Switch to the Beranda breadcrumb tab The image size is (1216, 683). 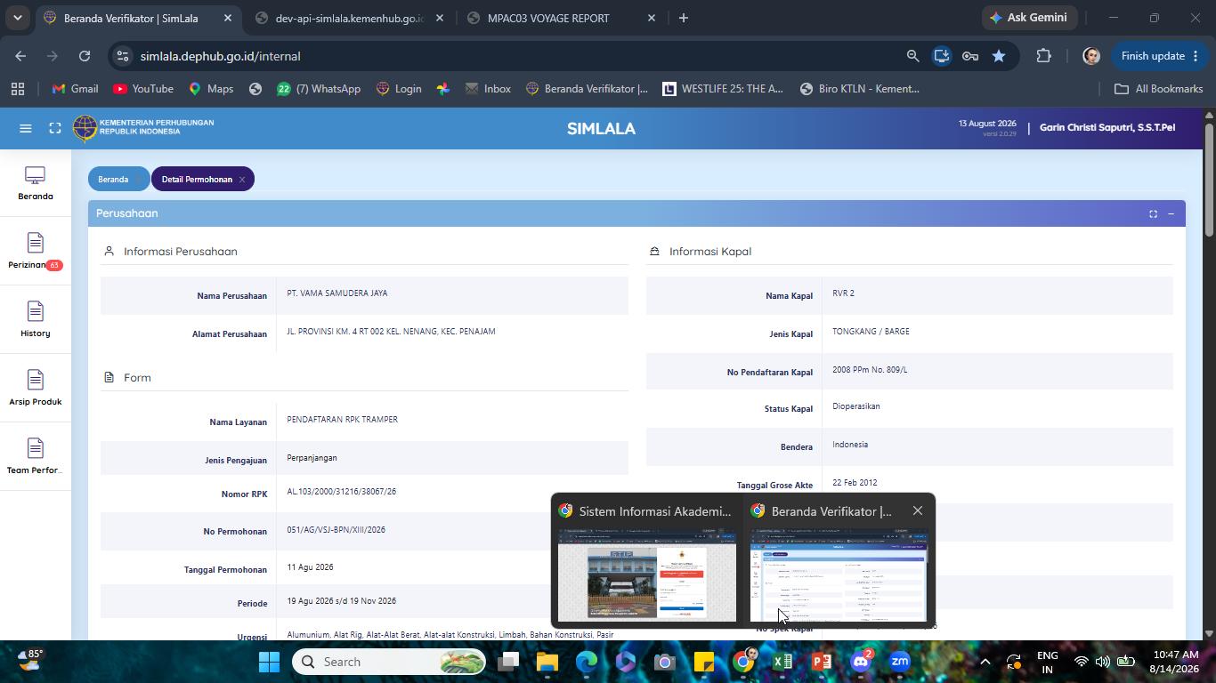coord(113,179)
